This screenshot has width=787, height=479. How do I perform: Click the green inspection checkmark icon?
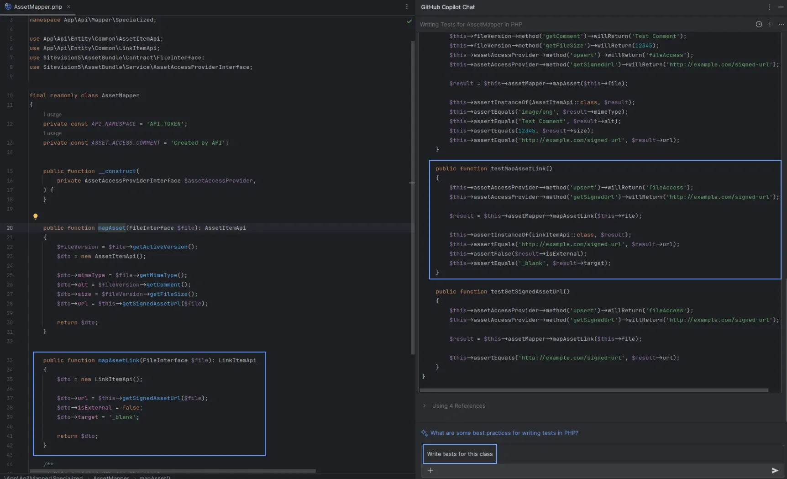pos(409,21)
